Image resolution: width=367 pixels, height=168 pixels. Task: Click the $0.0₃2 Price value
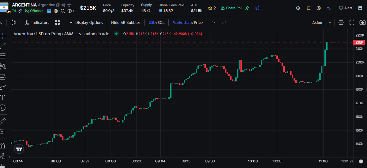pyautogui.click(x=109, y=10)
